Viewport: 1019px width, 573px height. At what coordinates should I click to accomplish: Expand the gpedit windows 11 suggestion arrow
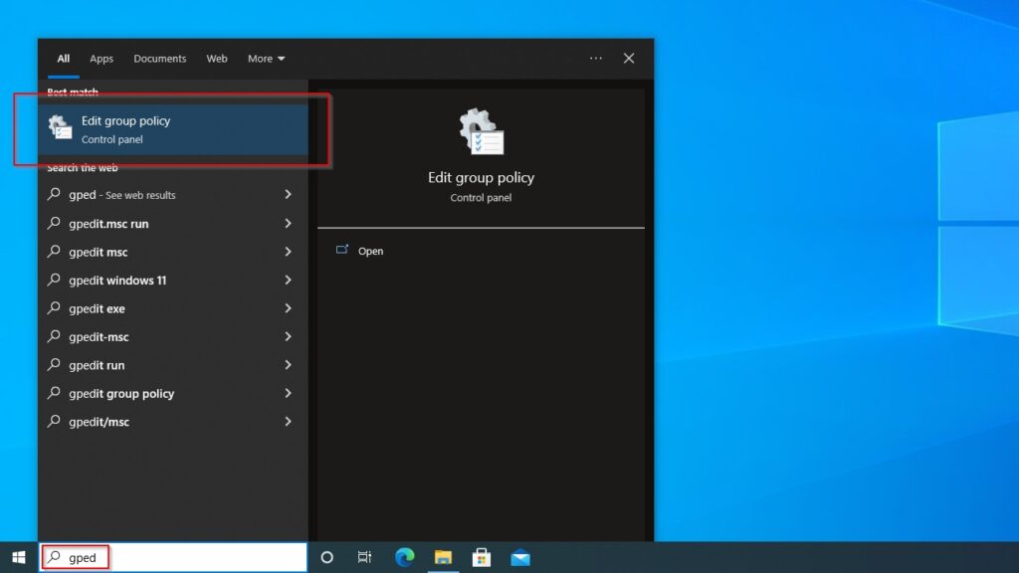[288, 281]
